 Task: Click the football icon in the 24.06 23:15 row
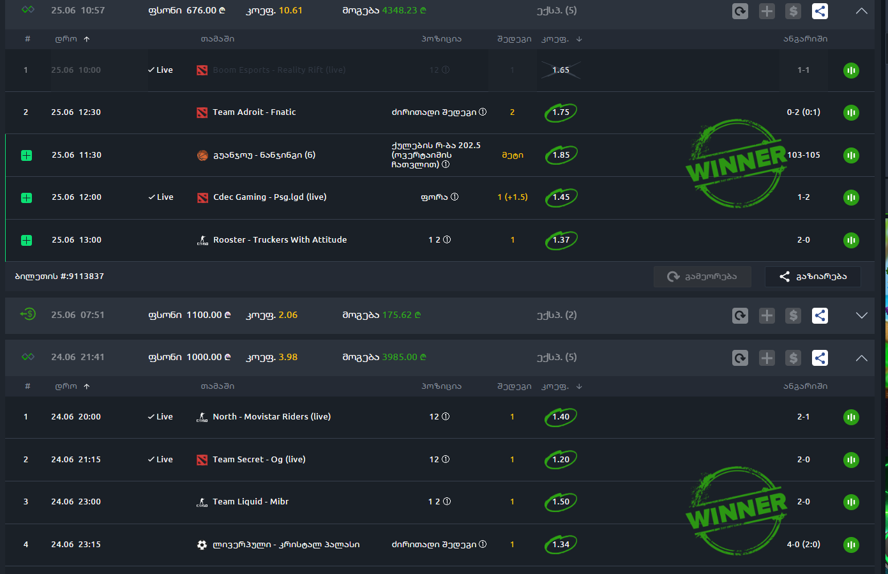[202, 545]
